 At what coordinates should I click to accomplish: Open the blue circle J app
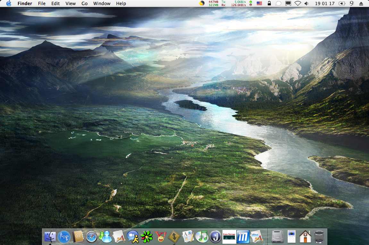[215, 237]
